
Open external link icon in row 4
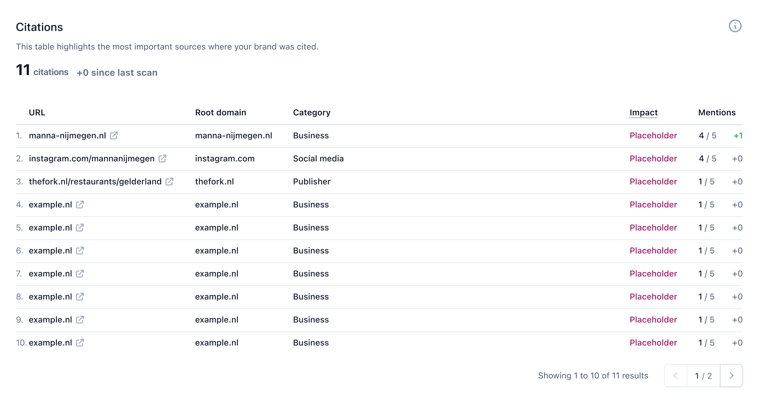[x=80, y=204]
